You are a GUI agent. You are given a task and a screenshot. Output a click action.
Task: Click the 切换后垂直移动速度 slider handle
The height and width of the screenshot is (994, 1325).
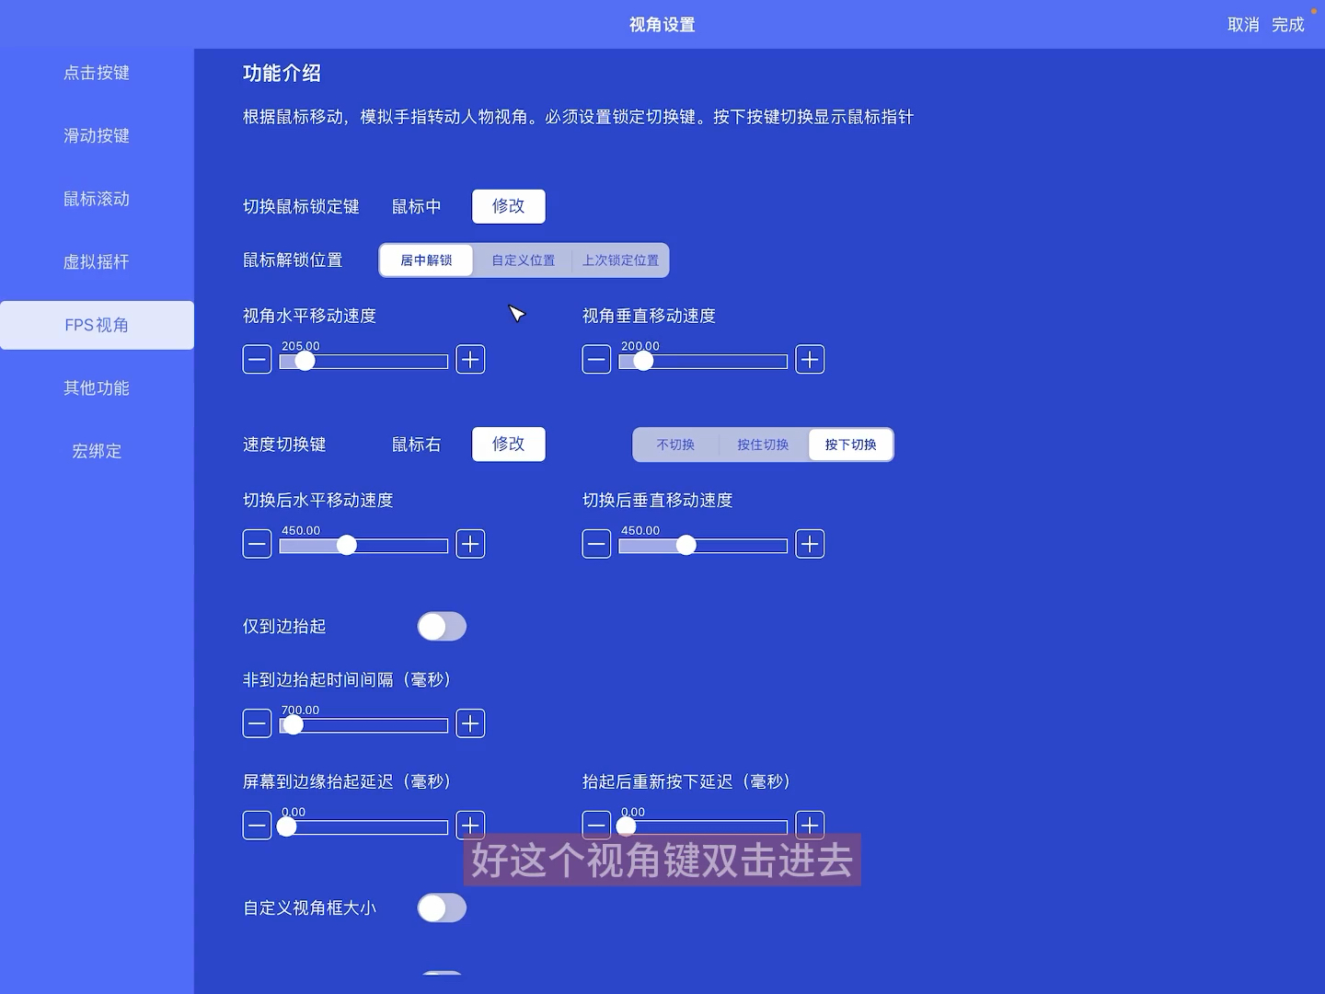point(686,545)
